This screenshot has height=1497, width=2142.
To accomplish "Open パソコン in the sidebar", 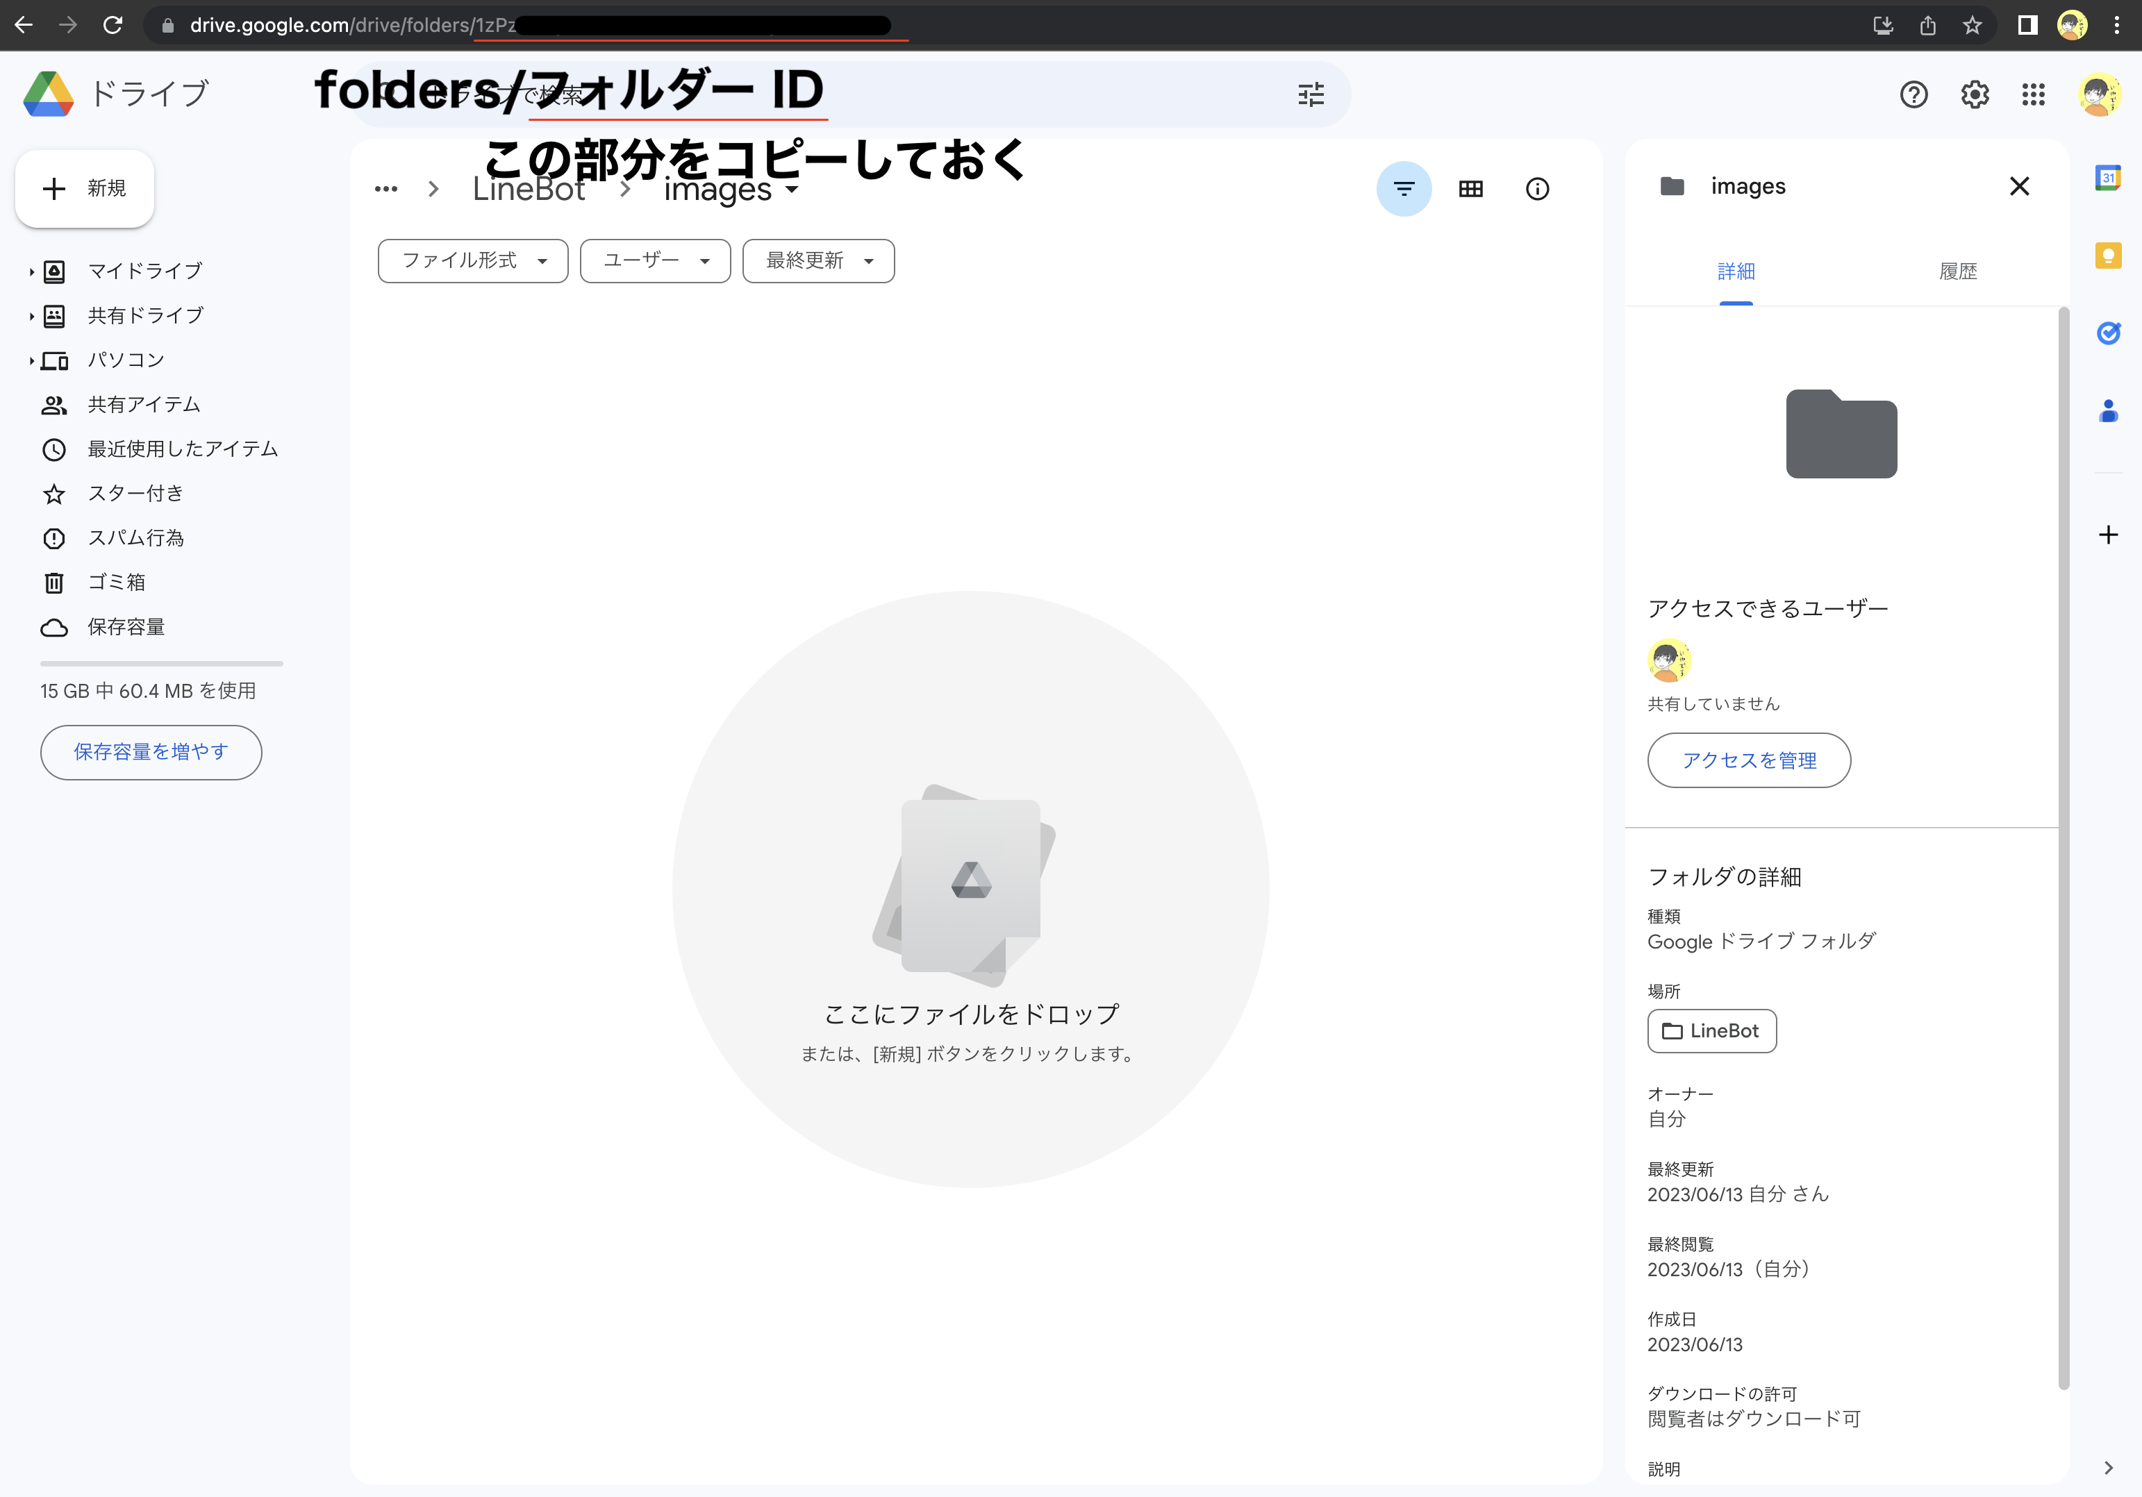I will tap(126, 360).
